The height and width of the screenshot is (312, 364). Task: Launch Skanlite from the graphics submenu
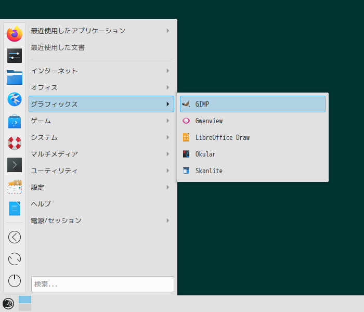coord(253,171)
